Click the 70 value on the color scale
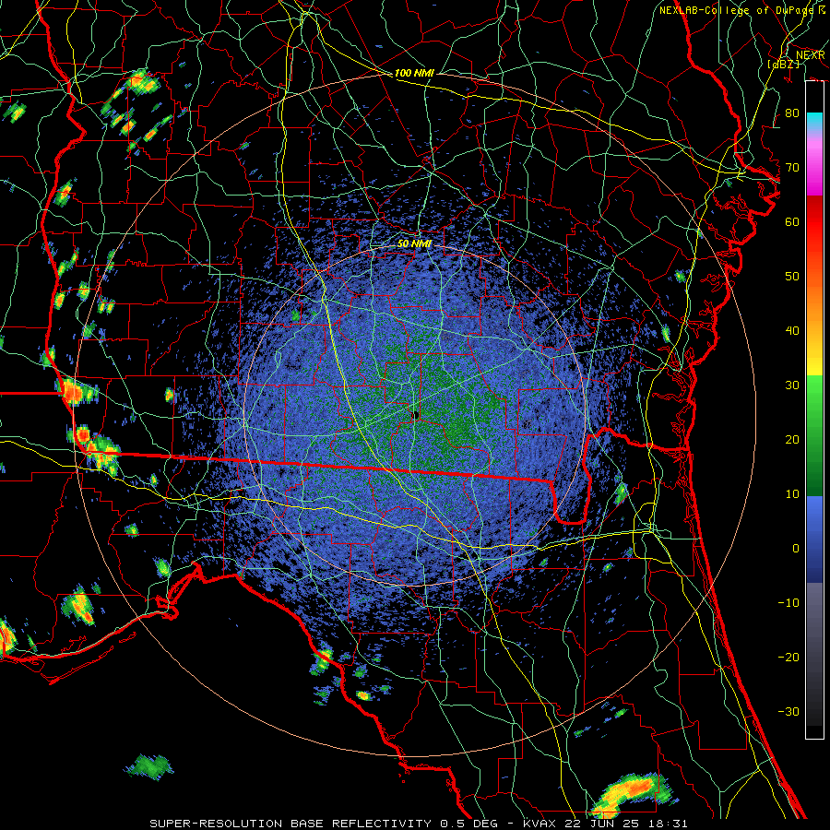The image size is (830, 830). [792, 167]
